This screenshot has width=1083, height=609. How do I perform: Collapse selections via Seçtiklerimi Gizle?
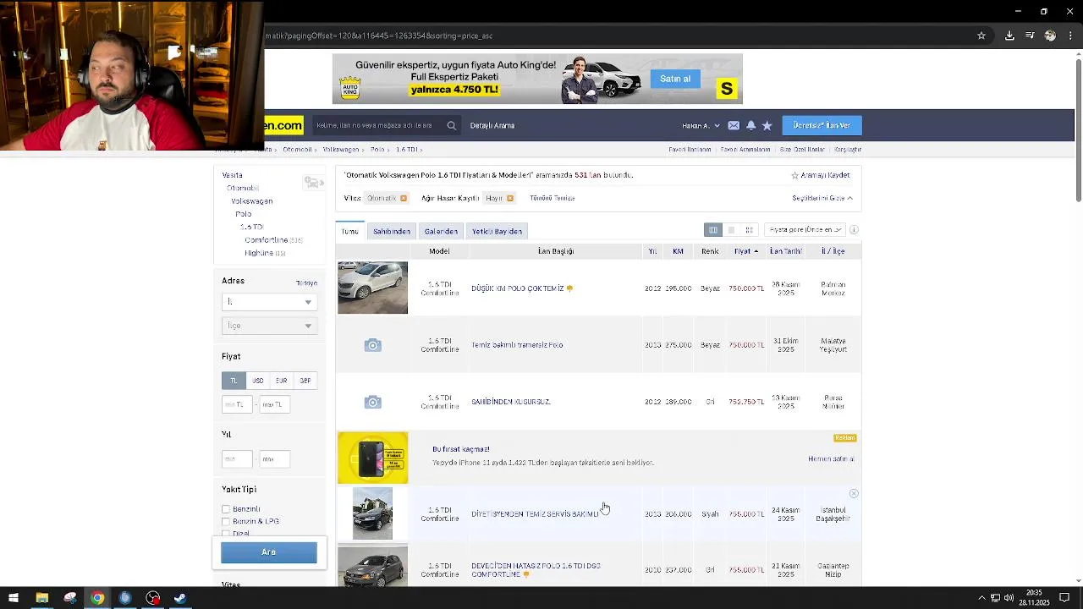[x=822, y=198]
